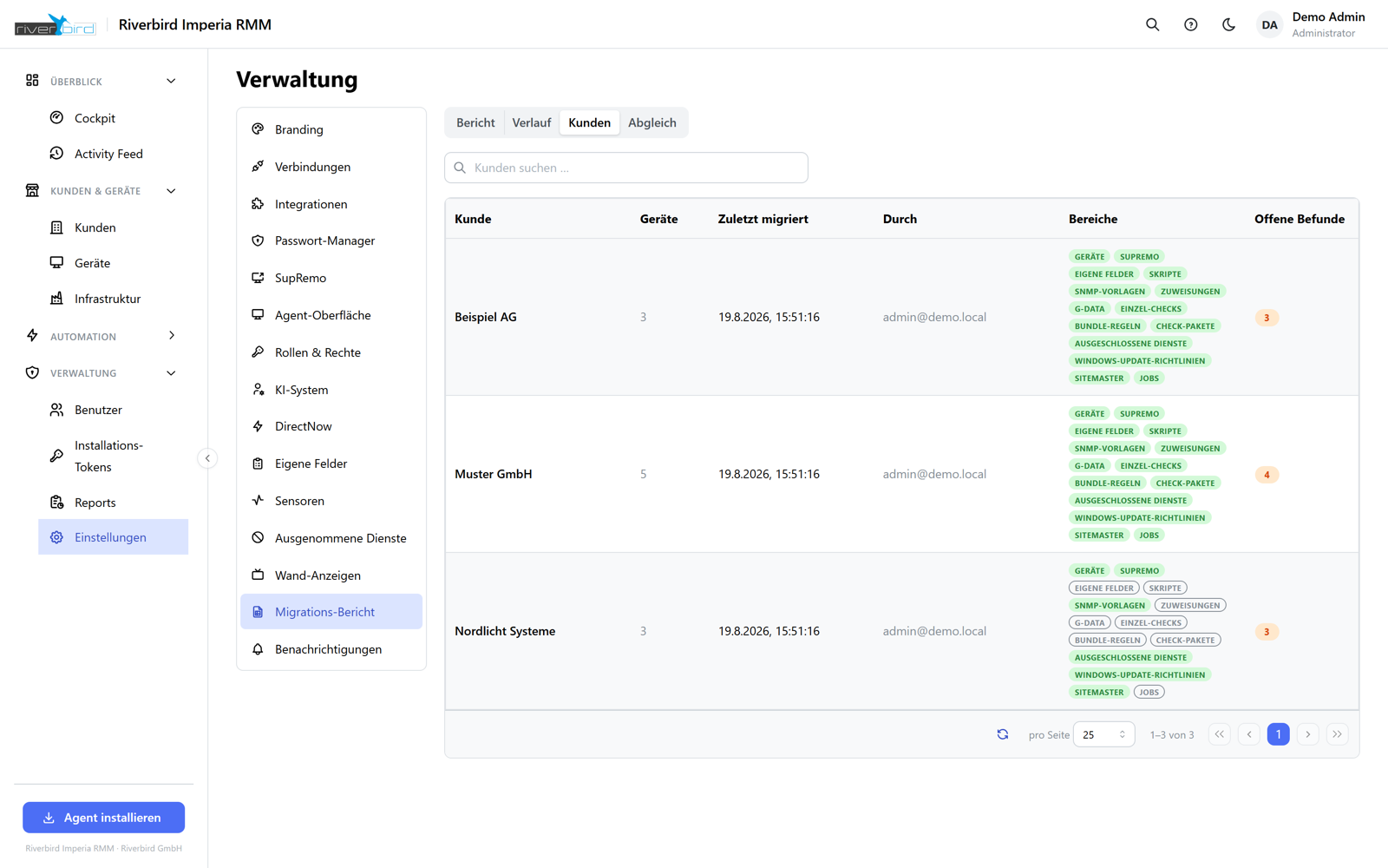Click the Agent installieren button
Image resolution: width=1388 pixels, height=868 pixels.
[x=104, y=818]
